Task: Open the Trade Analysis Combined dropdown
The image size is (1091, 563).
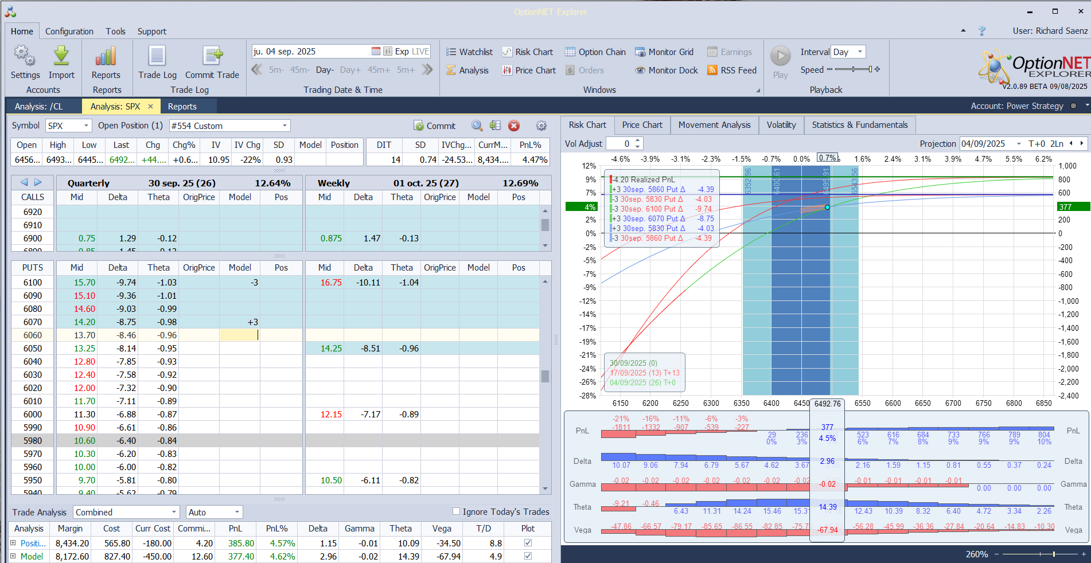Action: (x=174, y=512)
